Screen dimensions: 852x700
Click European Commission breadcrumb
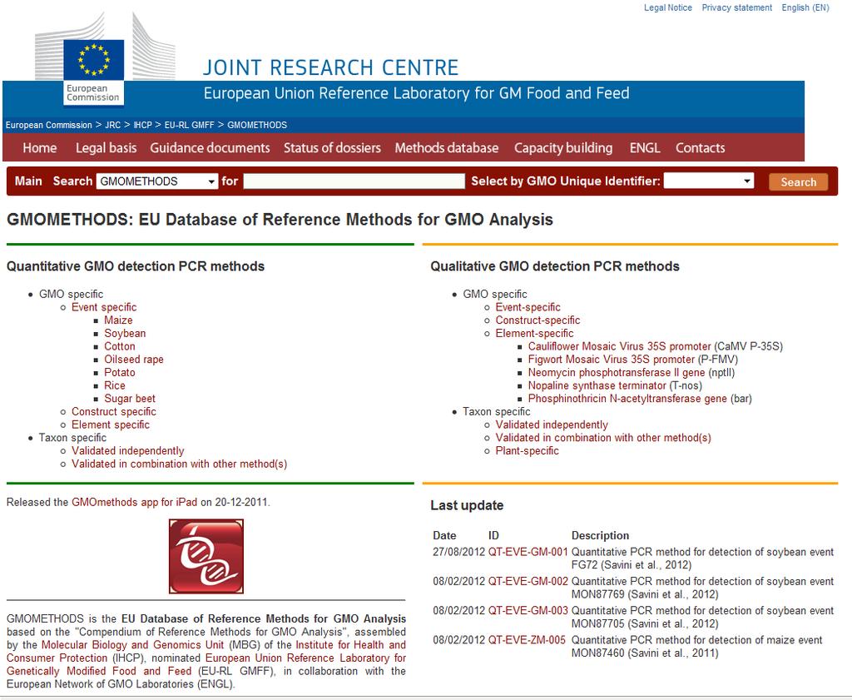click(49, 125)
